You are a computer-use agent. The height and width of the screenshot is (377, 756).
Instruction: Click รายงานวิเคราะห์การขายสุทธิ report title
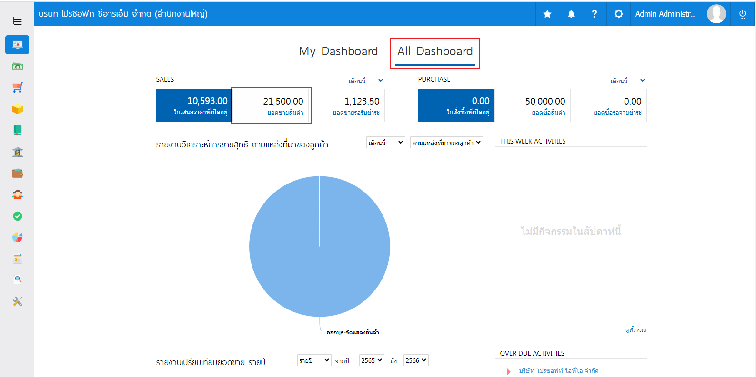[x=242, y=145]
